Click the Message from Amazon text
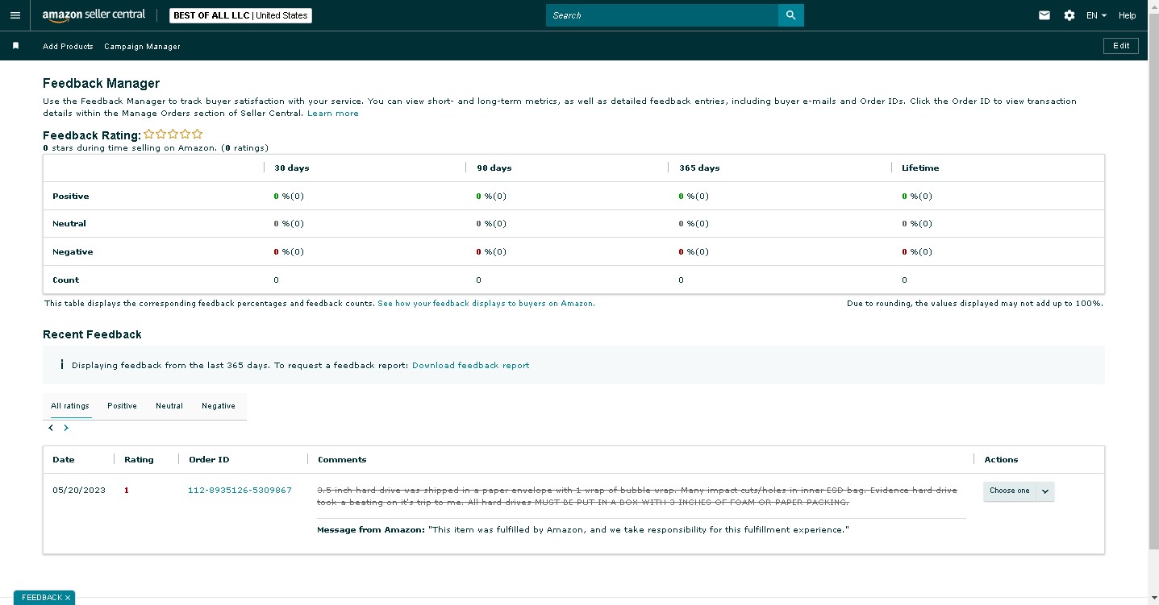The image size is (1159, 605). pos(583,530)
